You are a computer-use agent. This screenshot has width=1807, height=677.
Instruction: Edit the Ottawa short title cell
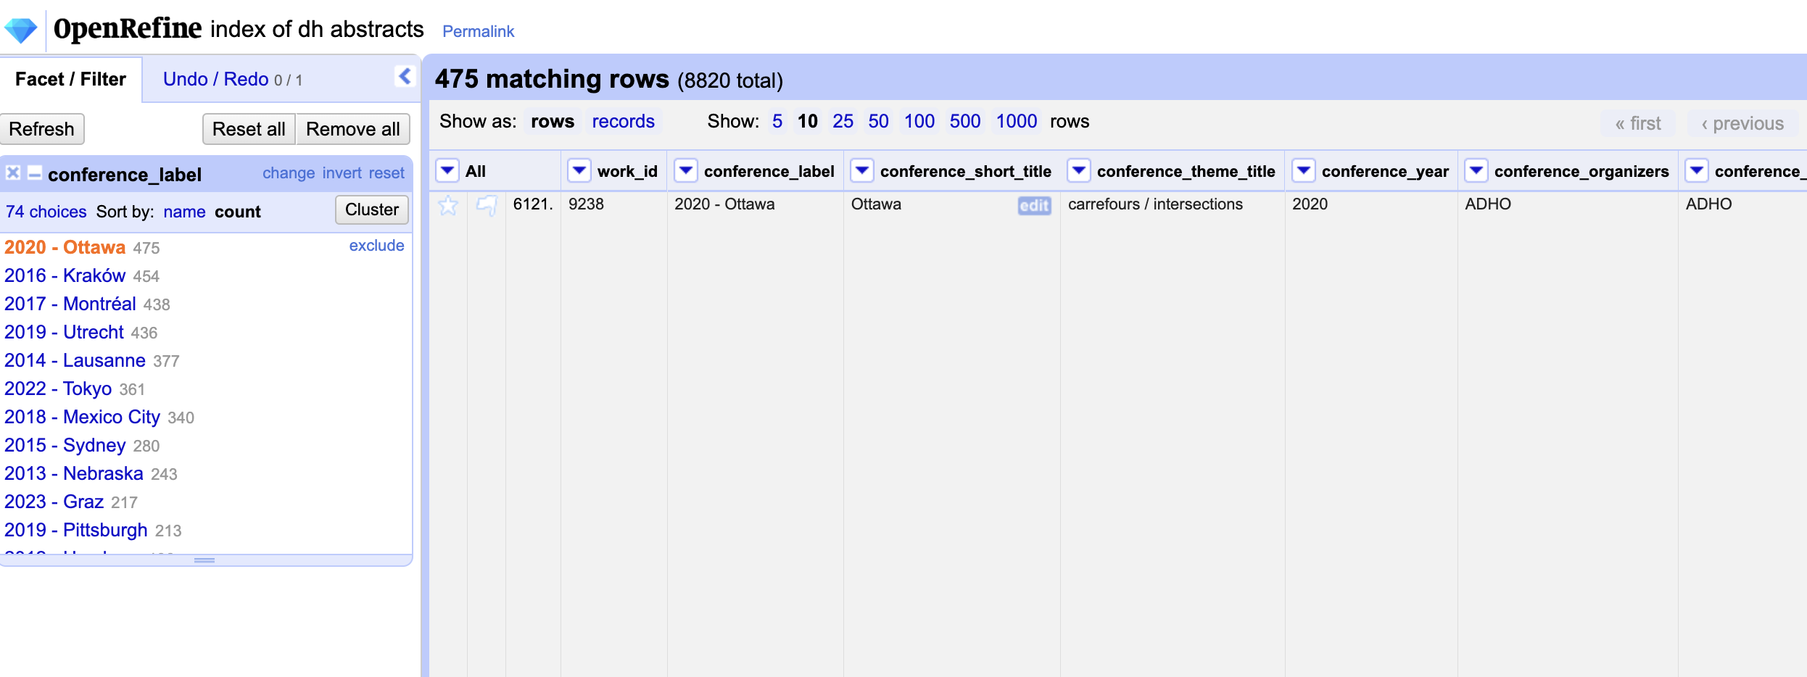[x=1033, y=206]
